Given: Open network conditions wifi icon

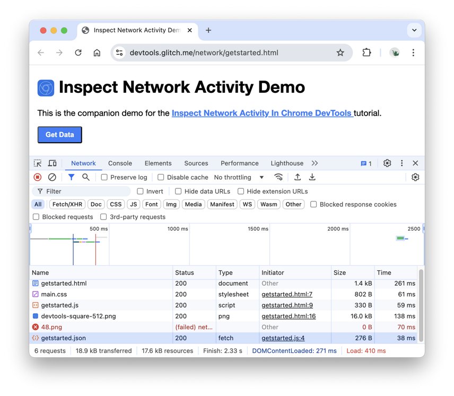Looking at the screenshot, I should click(x=278, y=177).
